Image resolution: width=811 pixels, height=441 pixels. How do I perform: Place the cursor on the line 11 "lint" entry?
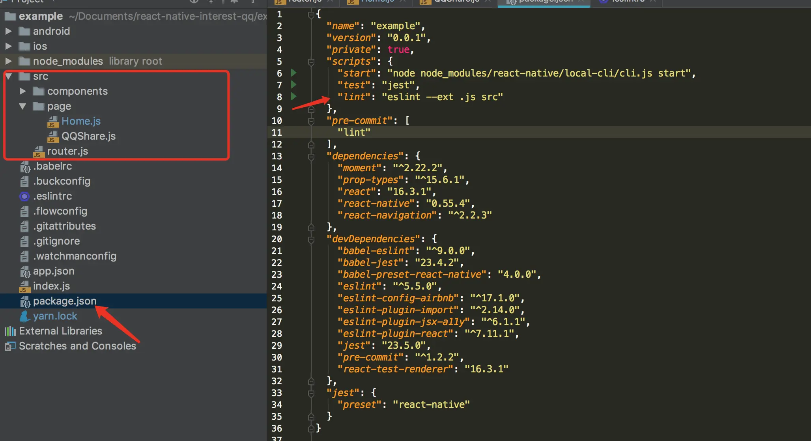[x=354, y=133]
